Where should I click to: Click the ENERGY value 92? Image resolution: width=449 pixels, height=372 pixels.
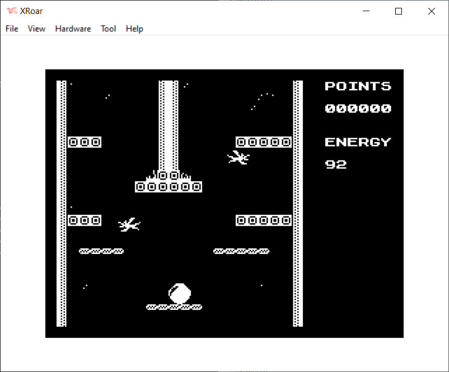click(x=336, y=164)
